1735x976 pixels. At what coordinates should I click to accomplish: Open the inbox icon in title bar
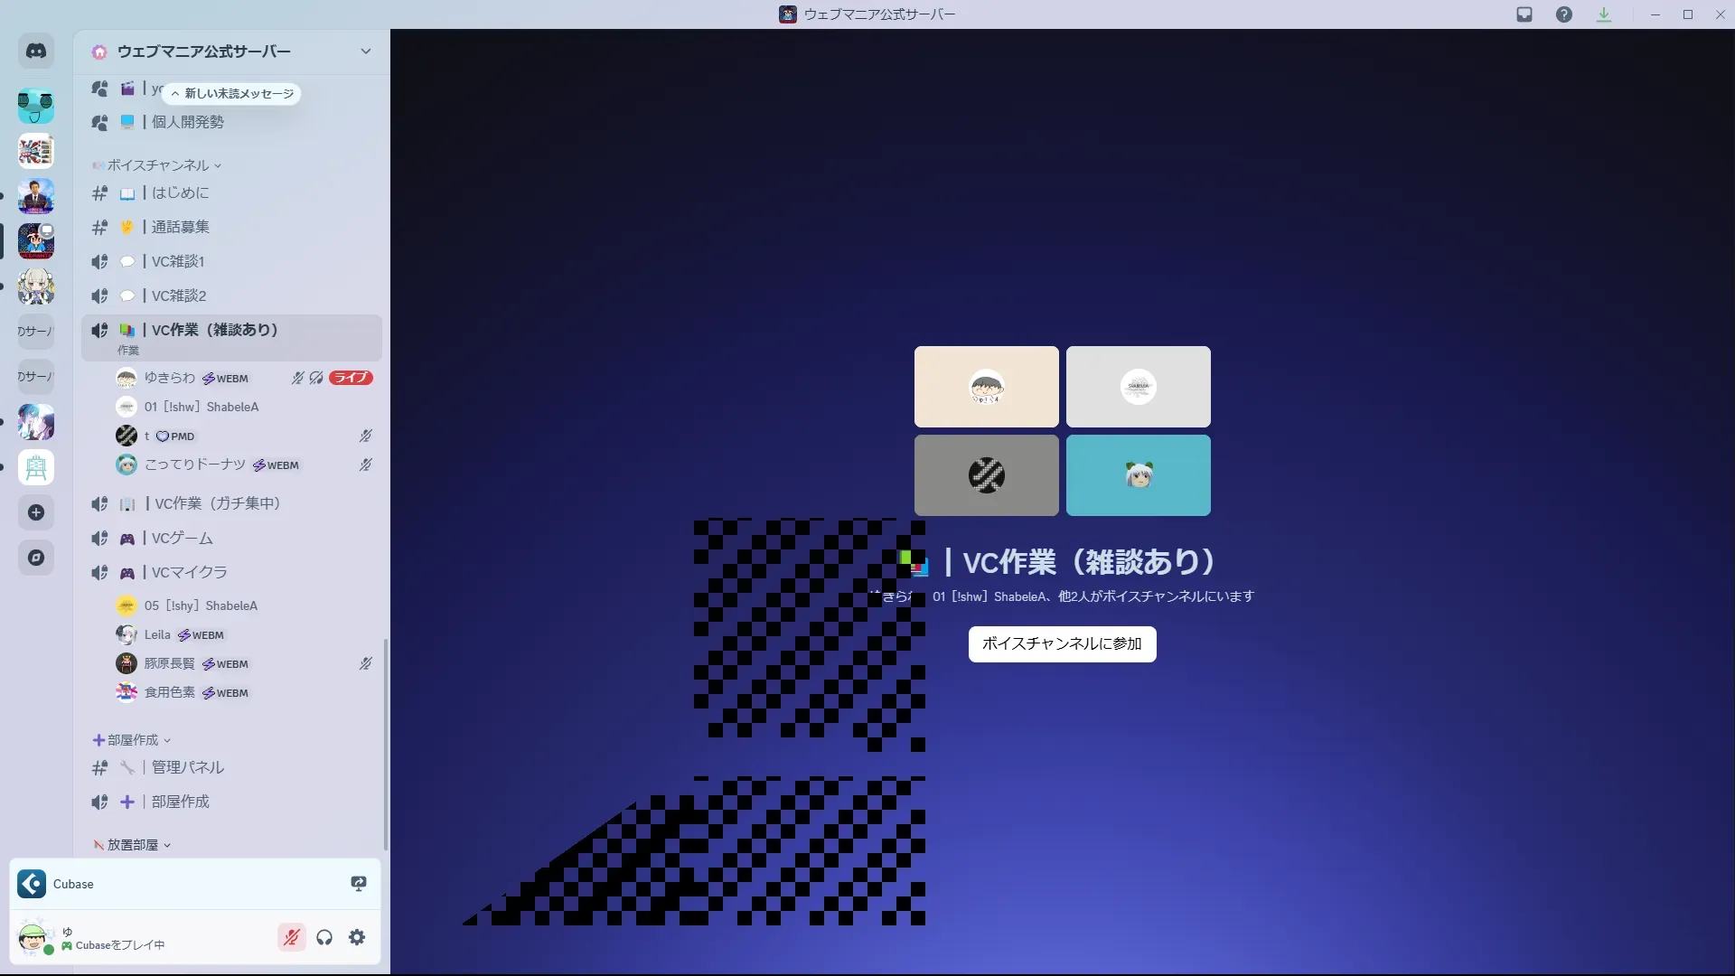1524,14
